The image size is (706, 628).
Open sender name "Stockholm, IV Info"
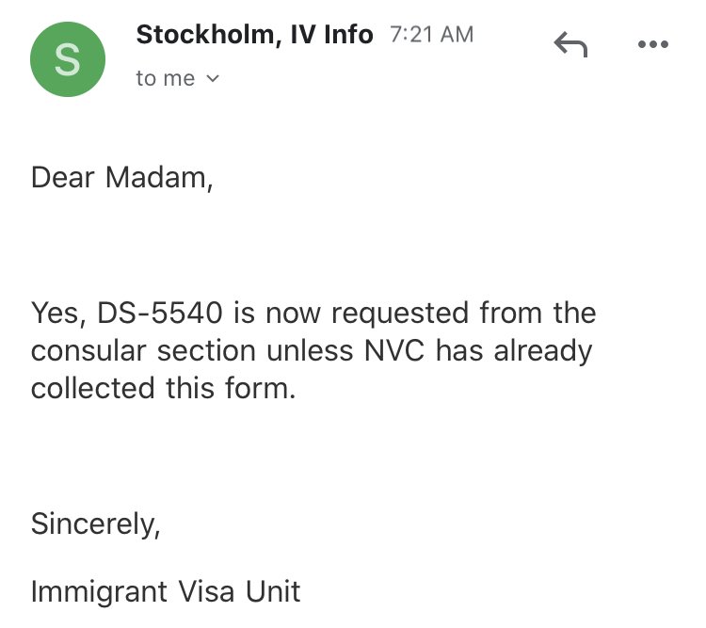coord(254,36)
